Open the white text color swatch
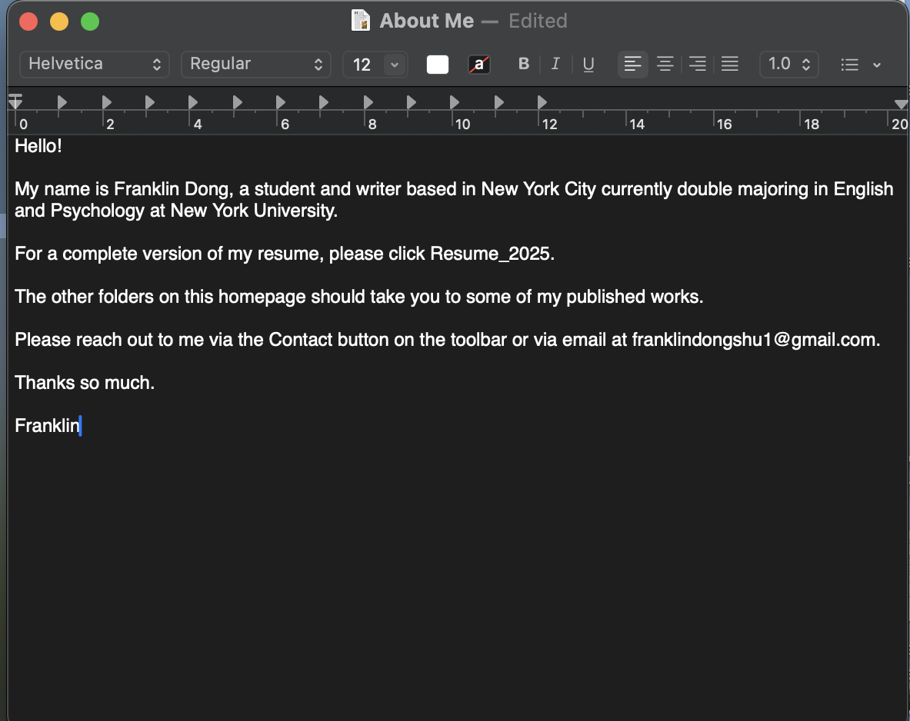Image resolution: width=910 pixels, height=721 pixels. tap(437, 65)
